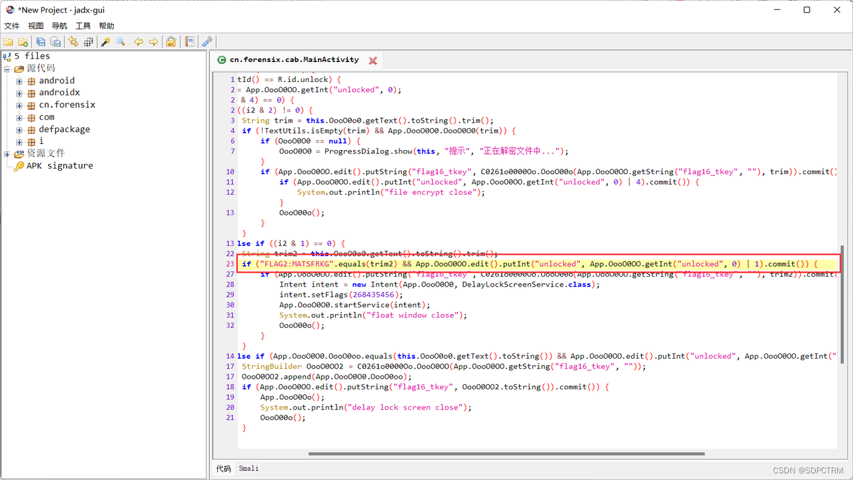This screenshot has height=480, width=853.
Task: Collapse the 源代码 tree node
Action: point(7,69)
